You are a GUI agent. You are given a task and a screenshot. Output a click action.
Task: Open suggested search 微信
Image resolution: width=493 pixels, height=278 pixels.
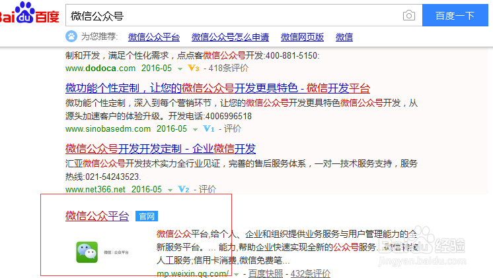[344, 38]
